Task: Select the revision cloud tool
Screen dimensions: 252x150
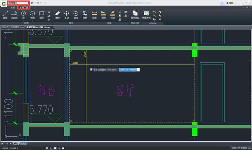Action: pos(49,16)
